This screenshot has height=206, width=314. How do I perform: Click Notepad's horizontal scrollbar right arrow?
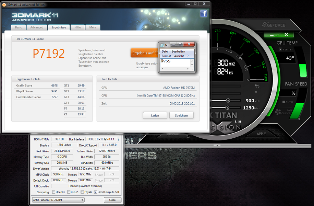point(188,69)
